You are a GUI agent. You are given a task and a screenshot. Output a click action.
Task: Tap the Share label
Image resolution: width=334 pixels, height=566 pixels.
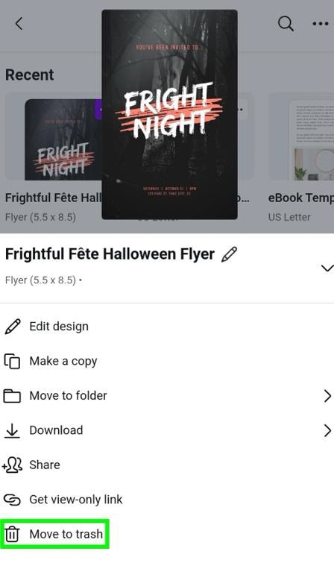(45, 465)
